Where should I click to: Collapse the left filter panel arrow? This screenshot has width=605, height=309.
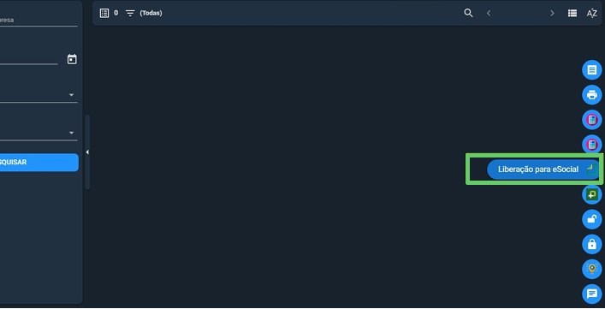87,152
